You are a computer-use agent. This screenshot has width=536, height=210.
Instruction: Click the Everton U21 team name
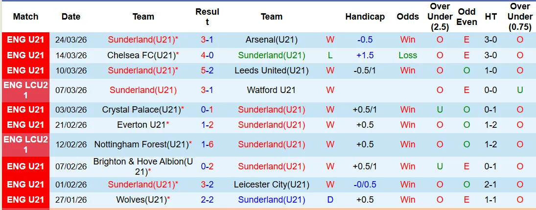coord(141,125)
